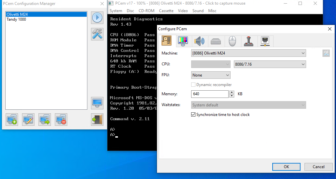The width and height of the screenshot is (336, 179).
Task: Toggle Synchronize time to host clock checkbox
Action: (193, 115)
